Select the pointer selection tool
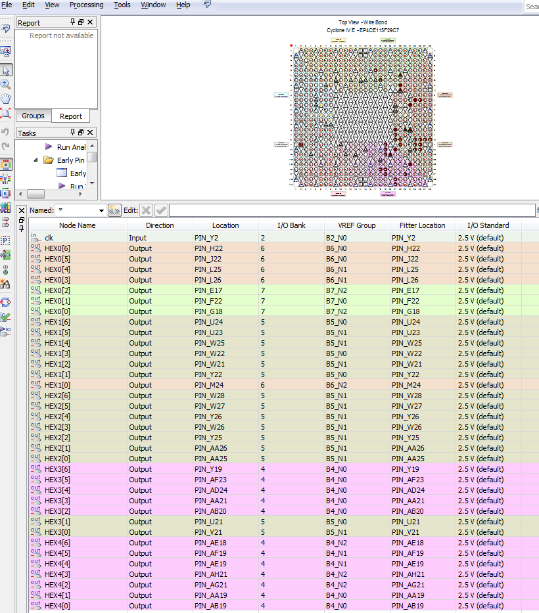 pyautogui.click(x=6, y=70)
